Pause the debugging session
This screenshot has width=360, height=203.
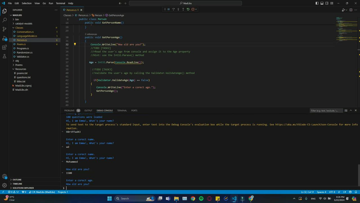tap(168, 9)
